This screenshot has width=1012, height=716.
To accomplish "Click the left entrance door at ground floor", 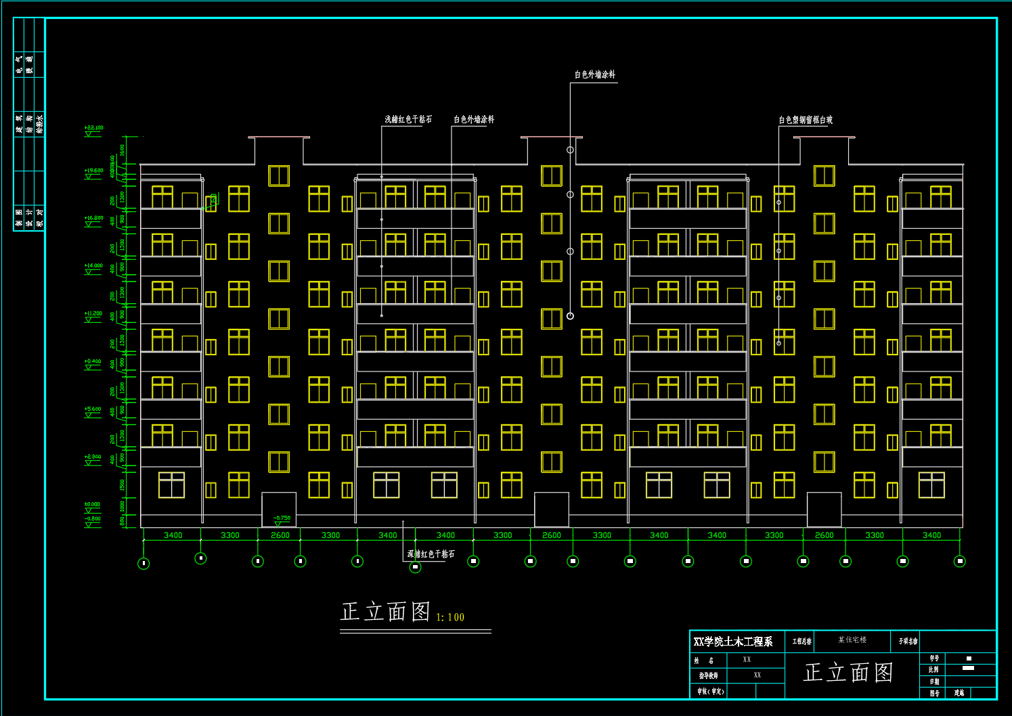I will [278, 509].
